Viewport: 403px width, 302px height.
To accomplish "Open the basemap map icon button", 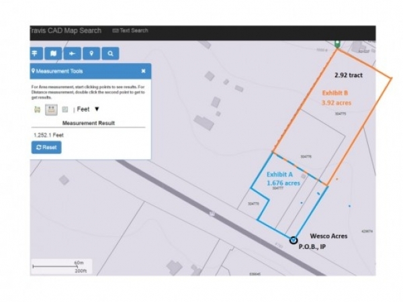I will [x=53, y=54].
